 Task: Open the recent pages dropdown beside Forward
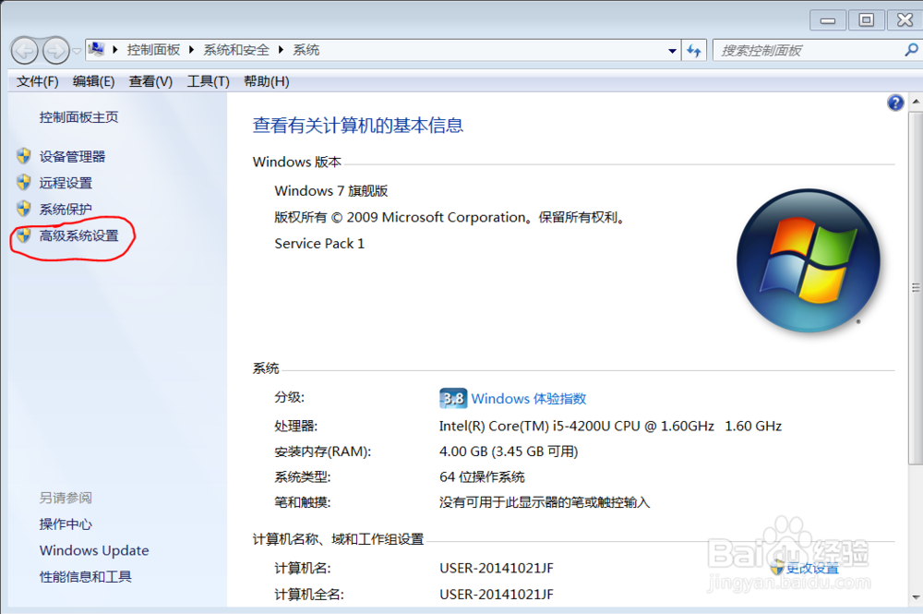77,51
